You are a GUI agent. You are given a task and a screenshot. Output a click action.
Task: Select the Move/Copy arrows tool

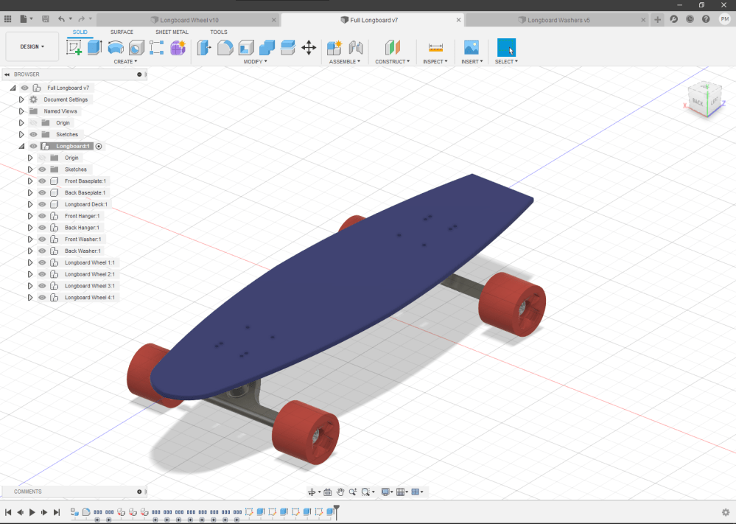coord(309,48)
